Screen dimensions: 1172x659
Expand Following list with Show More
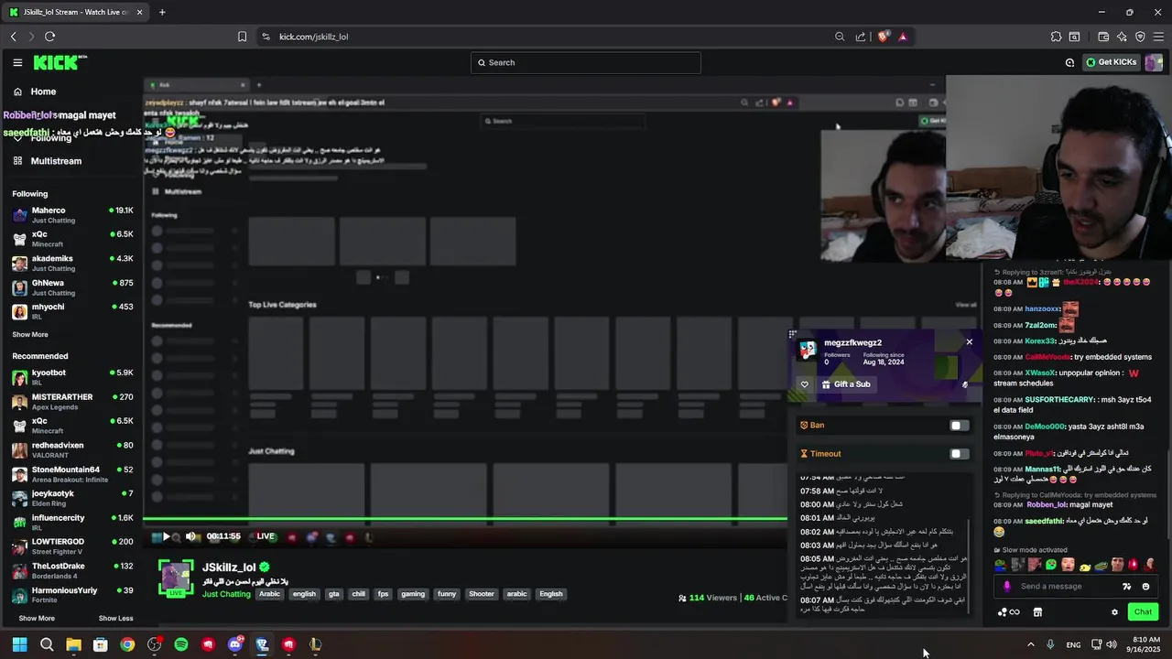click(30, 335)
